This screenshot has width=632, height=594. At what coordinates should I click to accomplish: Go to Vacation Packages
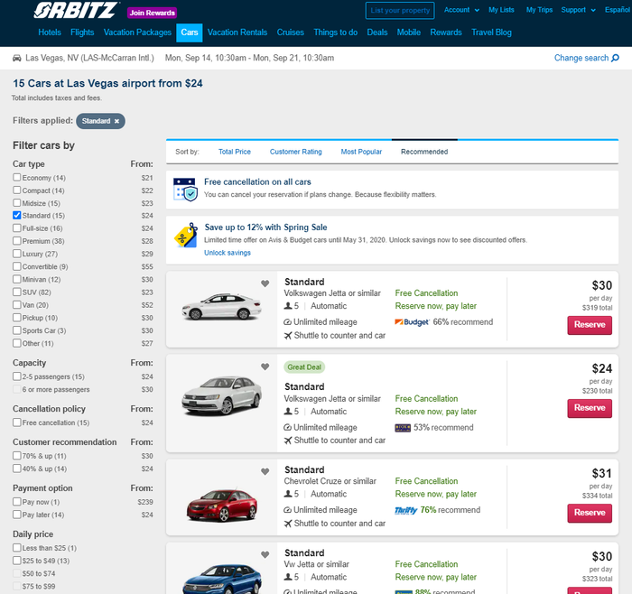pos(137,32)
